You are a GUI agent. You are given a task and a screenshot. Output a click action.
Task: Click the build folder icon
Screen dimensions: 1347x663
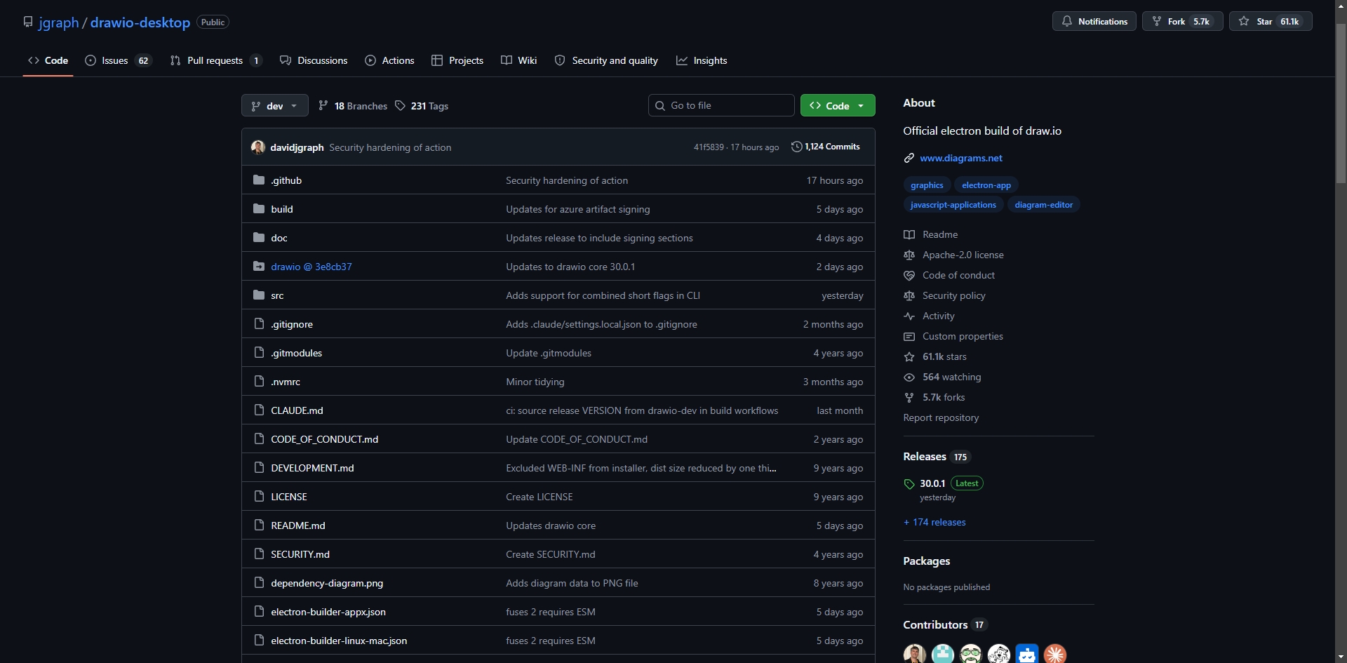259,208
